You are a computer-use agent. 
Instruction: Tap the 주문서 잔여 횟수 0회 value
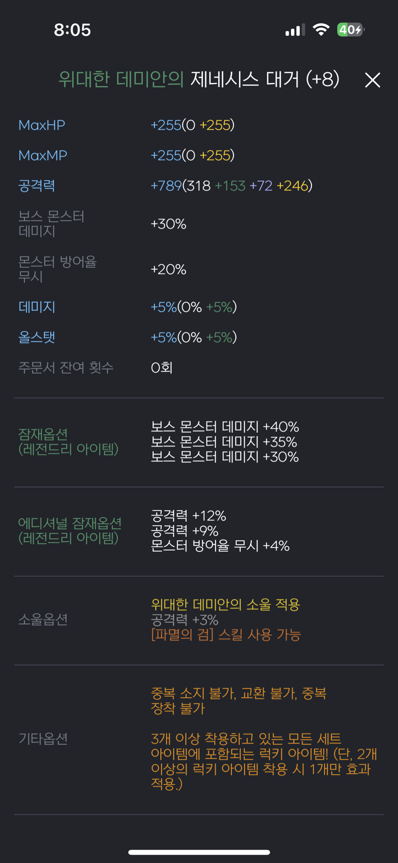pyautogui.click(x=162, y=367)
